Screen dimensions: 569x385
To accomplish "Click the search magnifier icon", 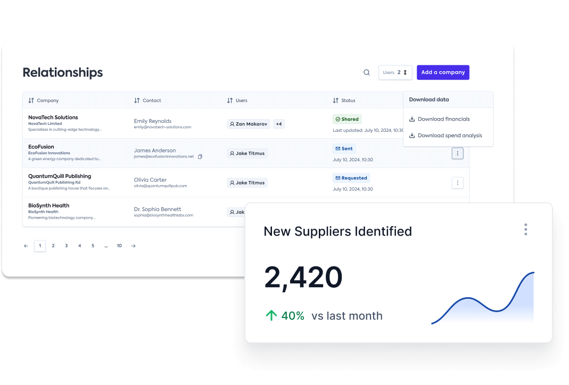I will [x=367, y=73].
